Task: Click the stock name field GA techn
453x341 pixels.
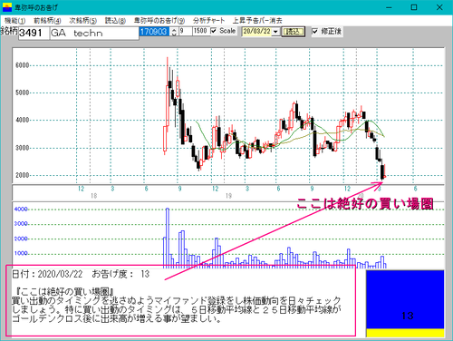Action: (94, 33)
